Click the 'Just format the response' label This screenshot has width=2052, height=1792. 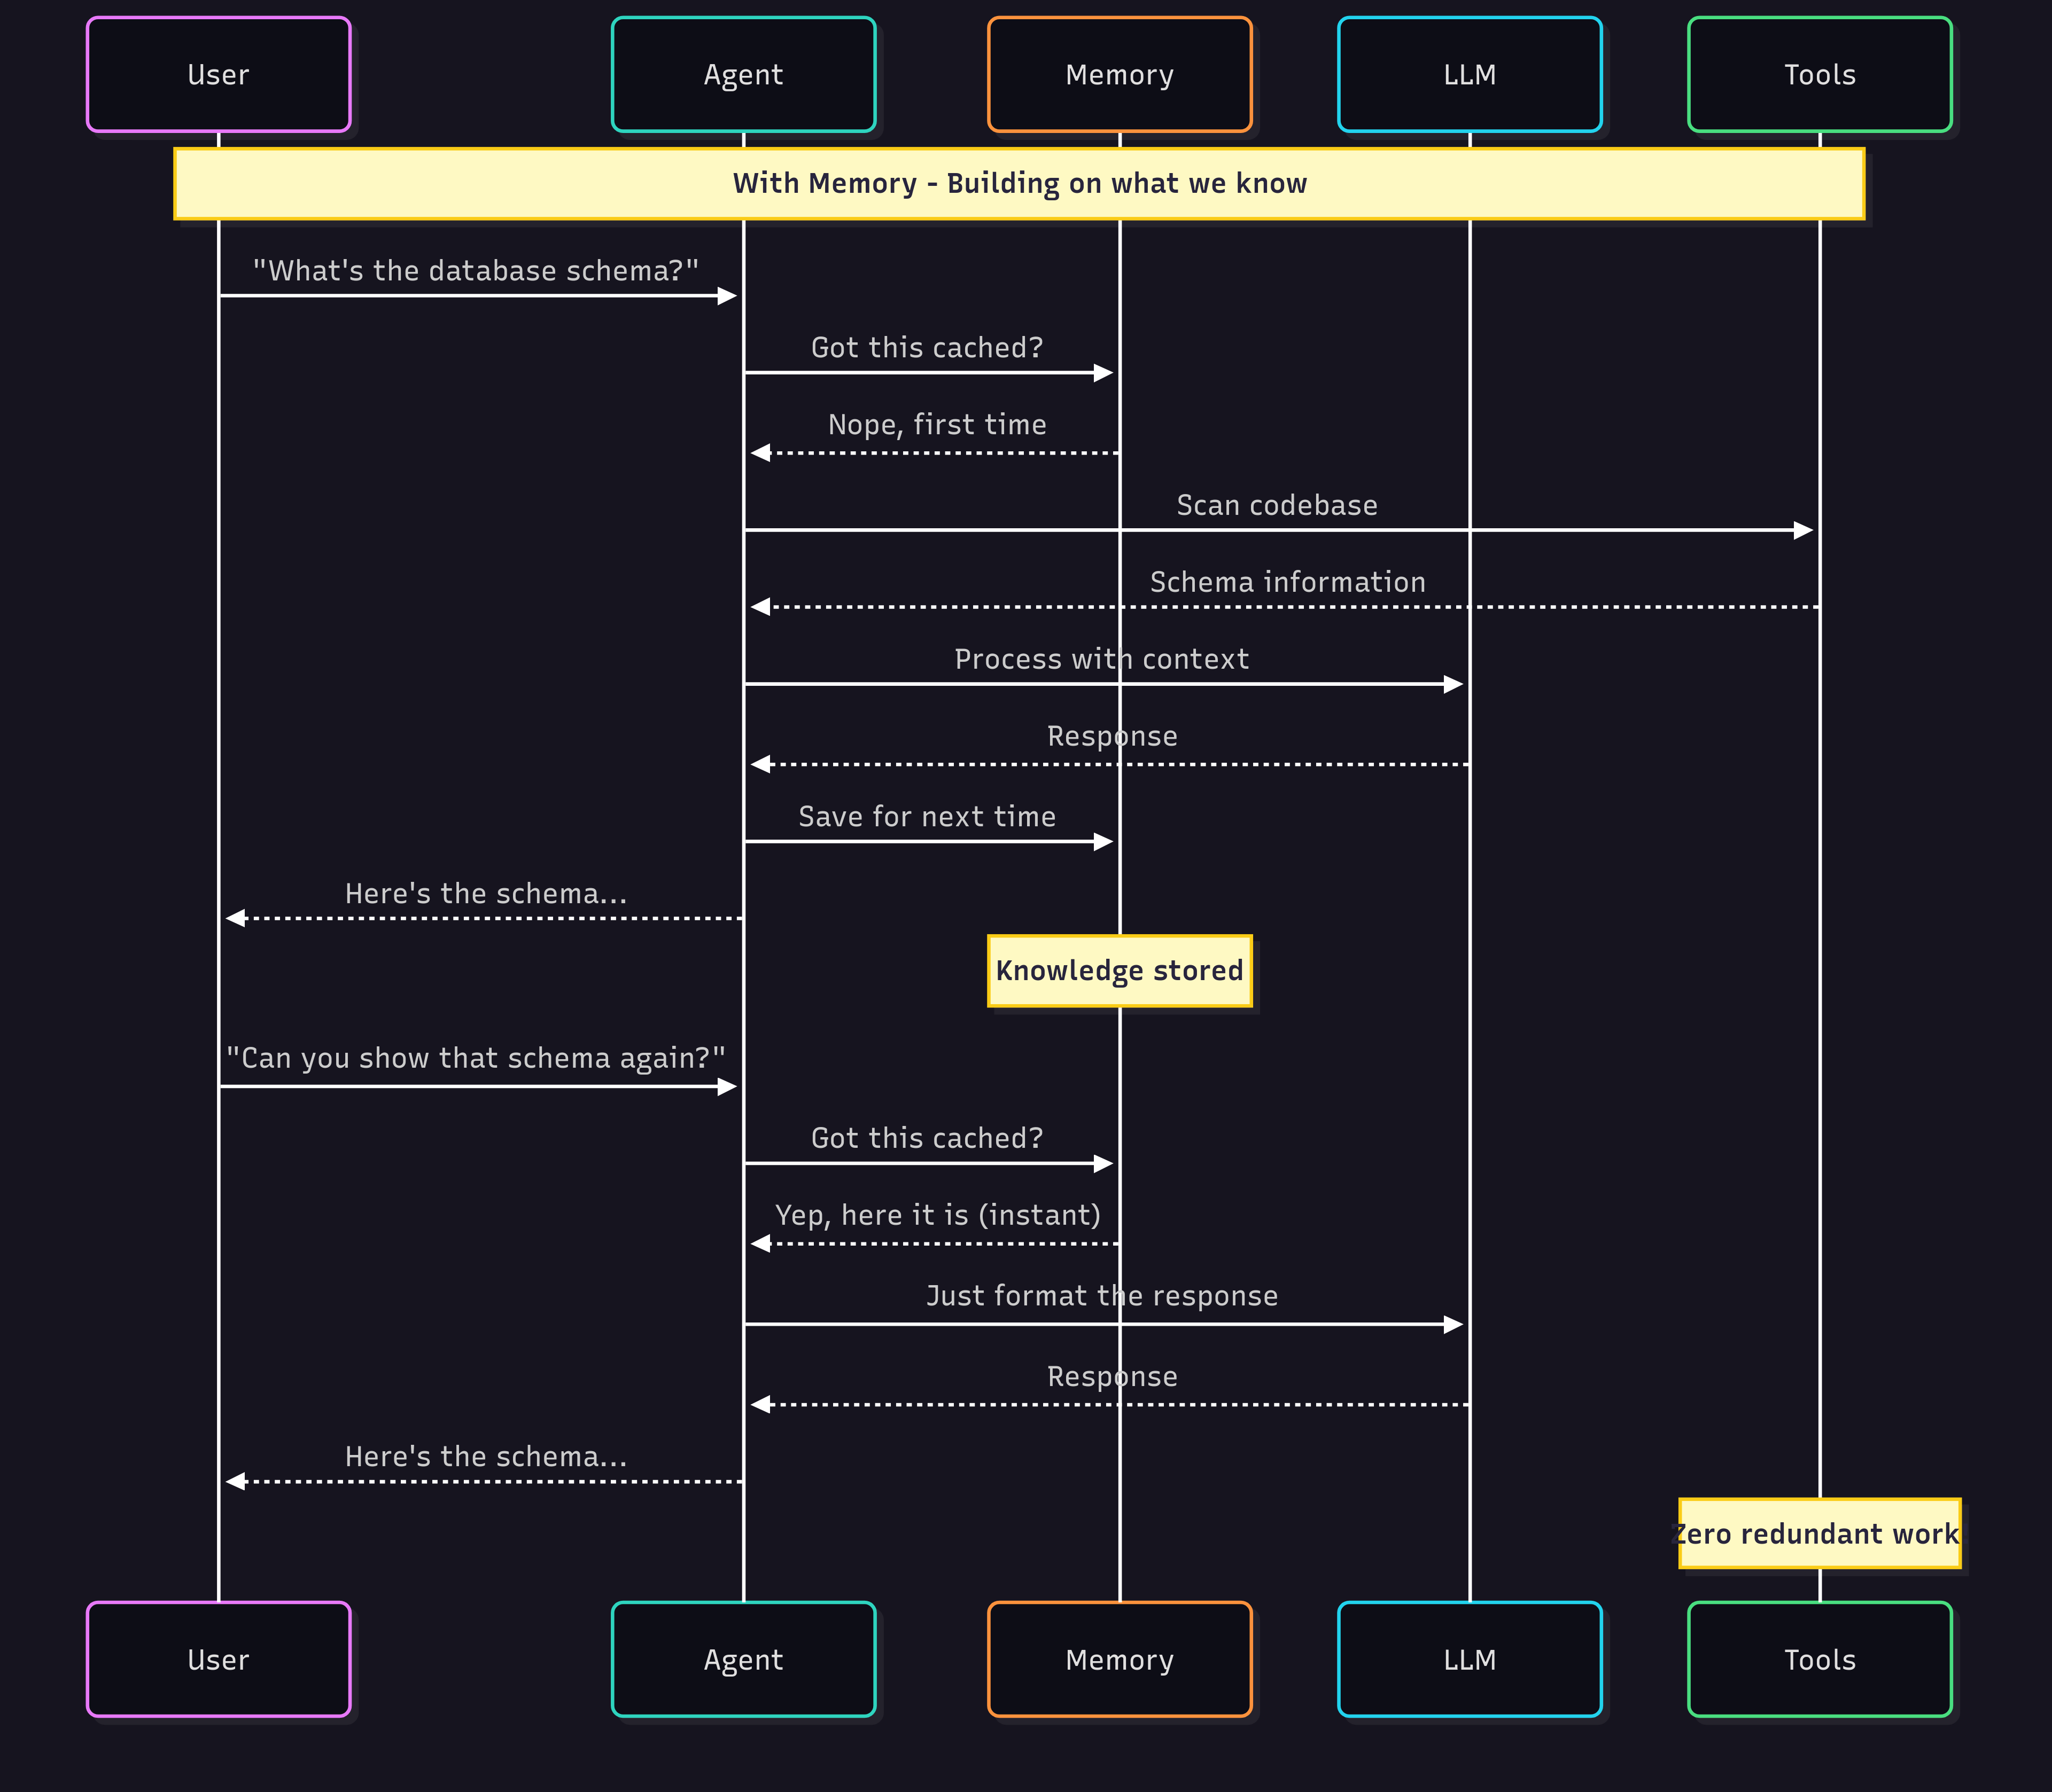point(1101,1296)
